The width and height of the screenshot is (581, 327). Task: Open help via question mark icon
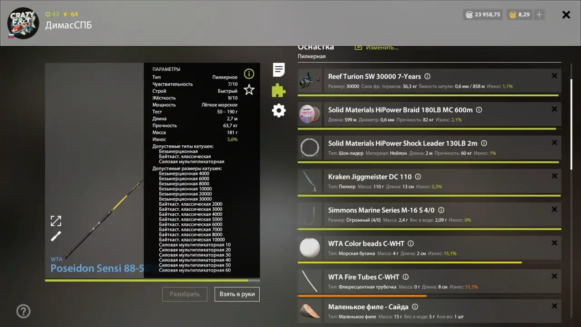pos(23,311)
